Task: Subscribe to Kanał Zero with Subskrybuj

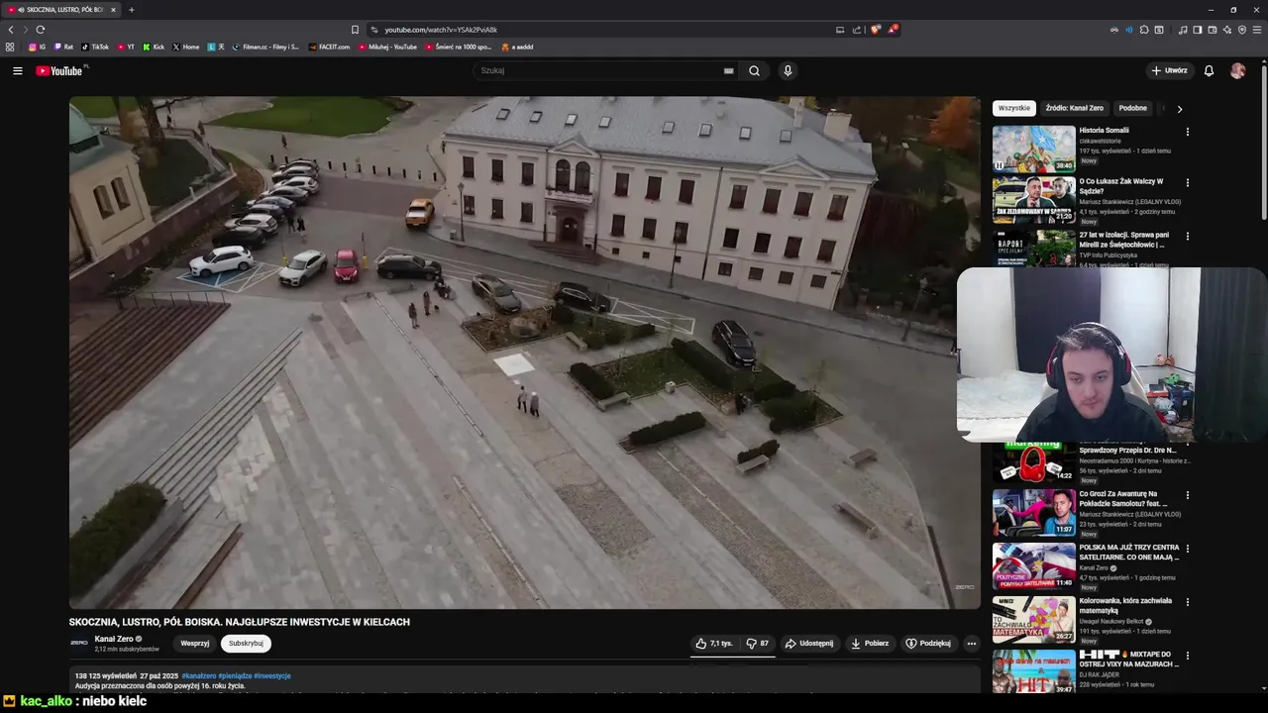Action: [246, 644]
